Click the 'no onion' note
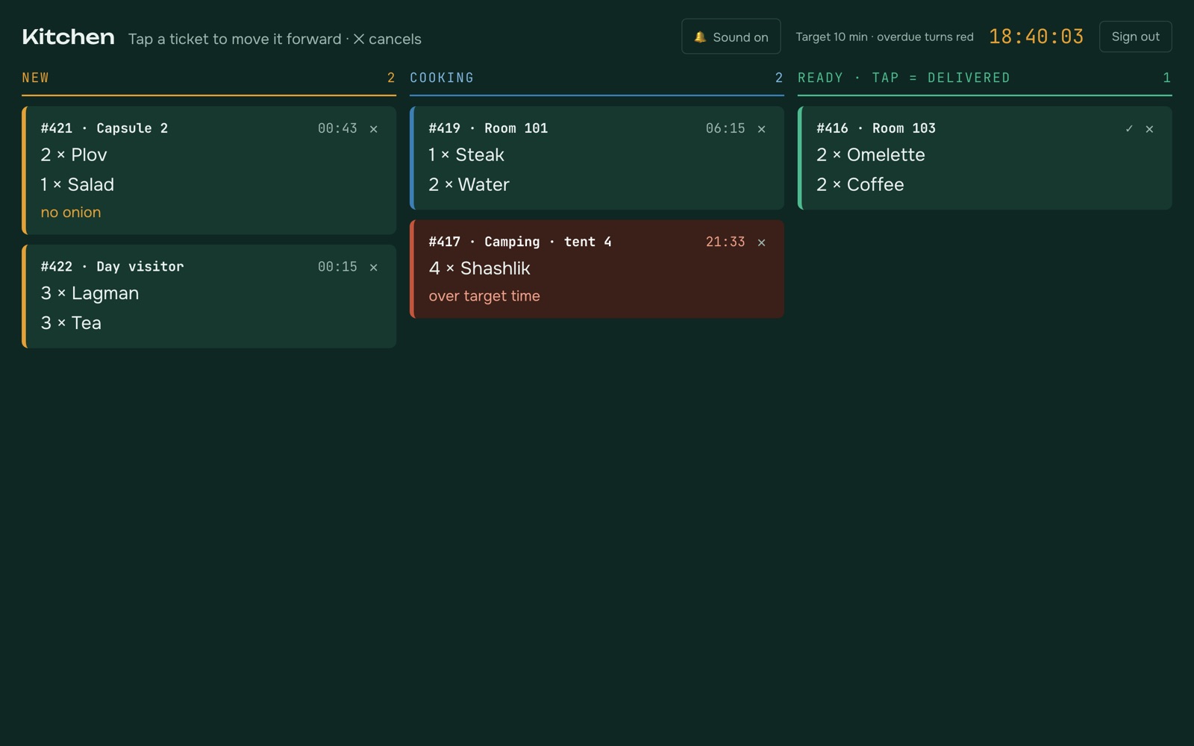Image resolution: width=1194 pixels, height=746 pixels. (71, 213)
